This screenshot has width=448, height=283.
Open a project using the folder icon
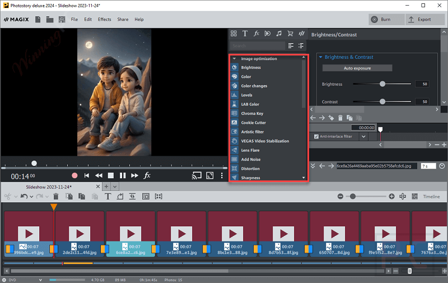point(50,20)
